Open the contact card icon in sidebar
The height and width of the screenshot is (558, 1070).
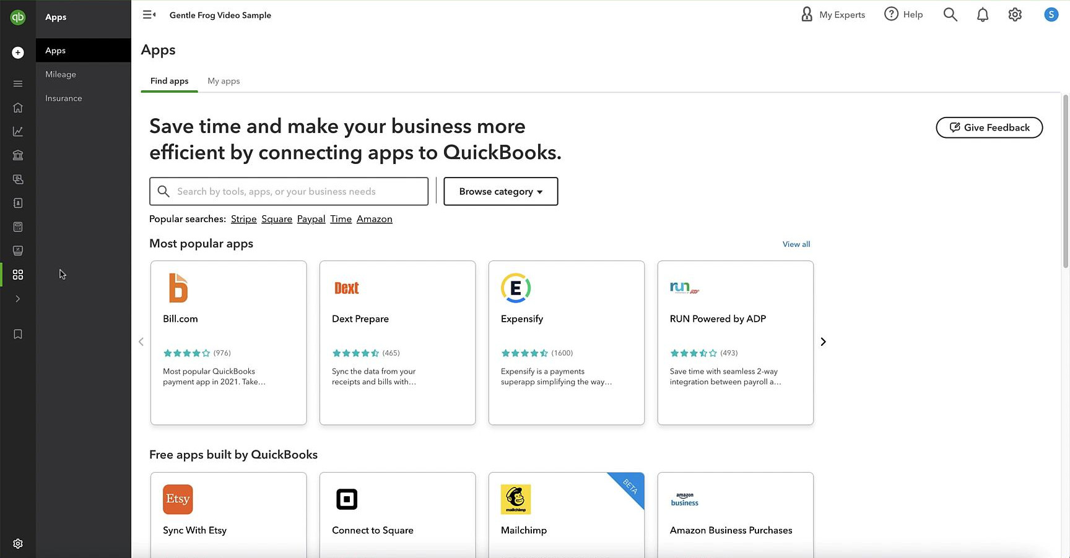point(18,203)
